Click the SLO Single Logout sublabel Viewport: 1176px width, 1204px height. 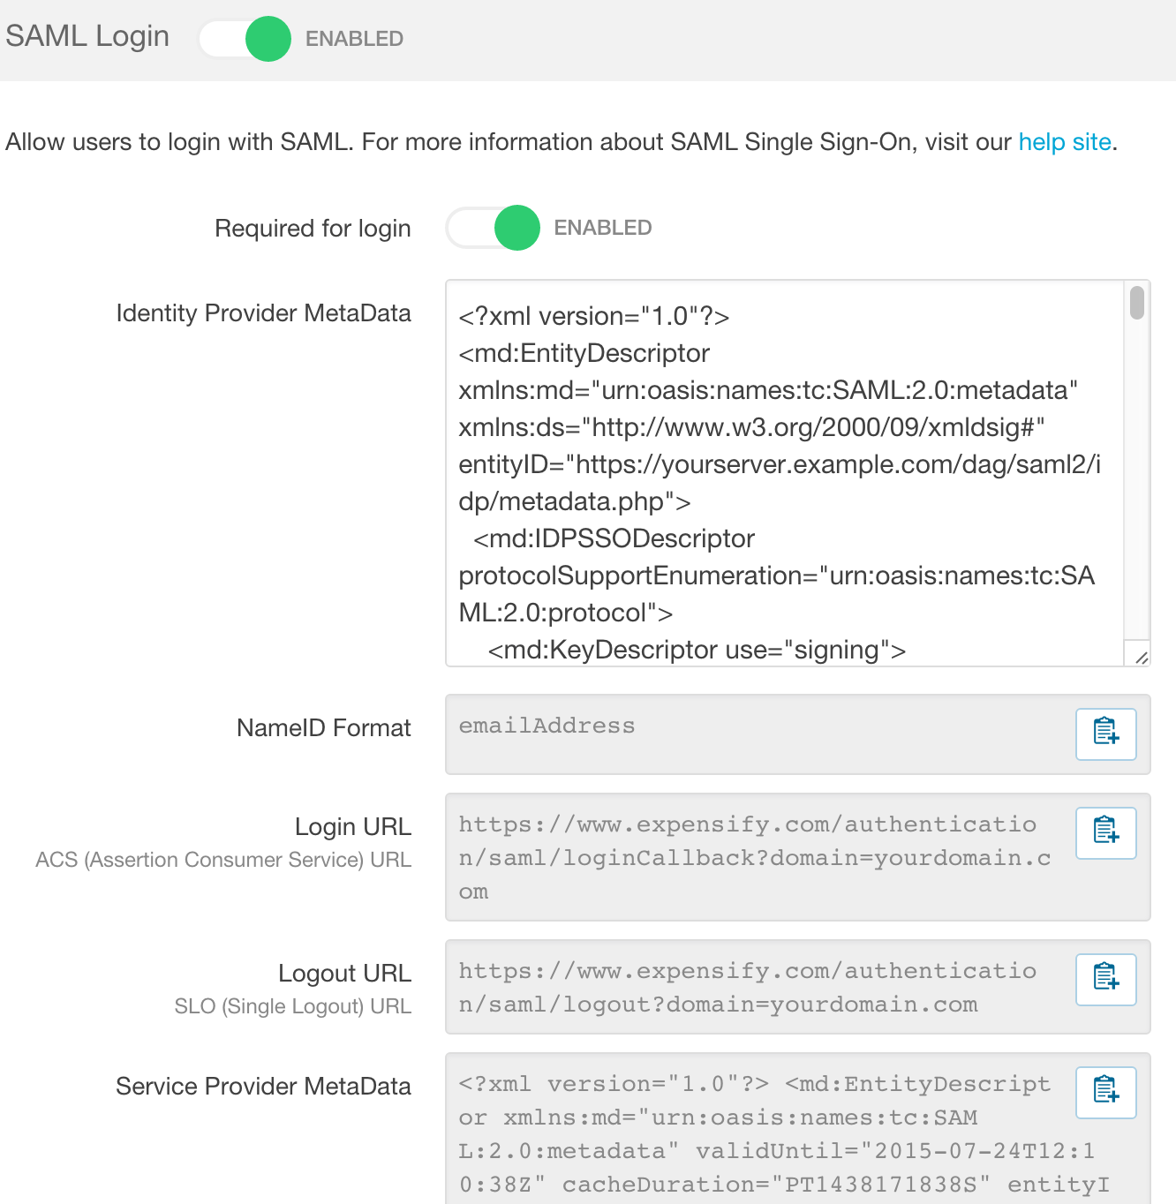292,1005
